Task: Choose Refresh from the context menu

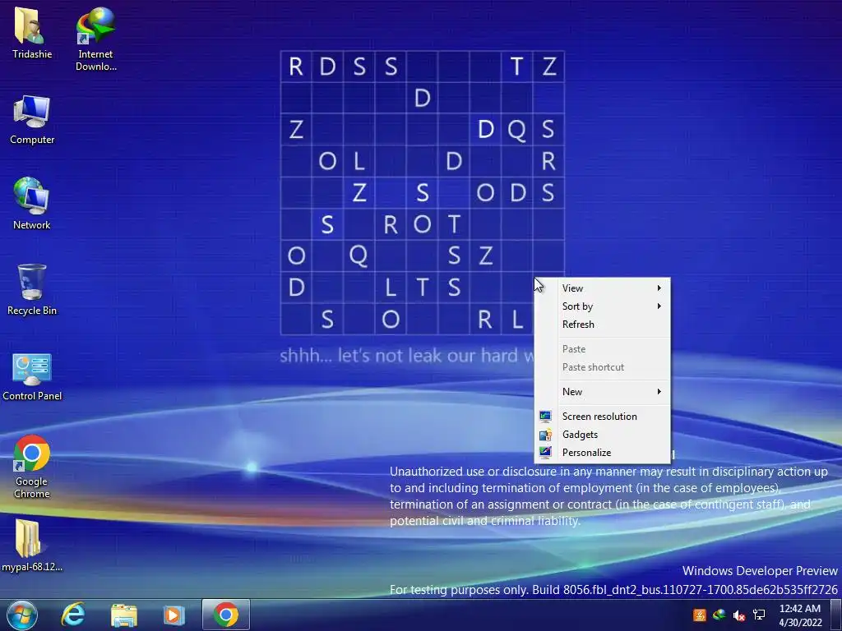Action: click(x=603, y=325)
